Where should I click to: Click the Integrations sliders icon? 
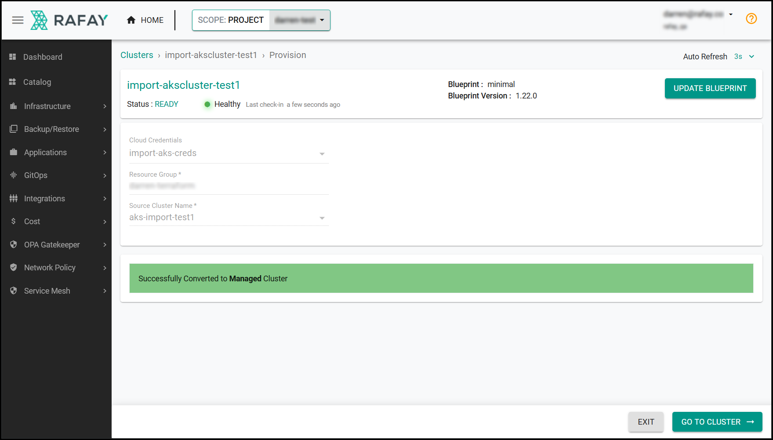[14, 198]
